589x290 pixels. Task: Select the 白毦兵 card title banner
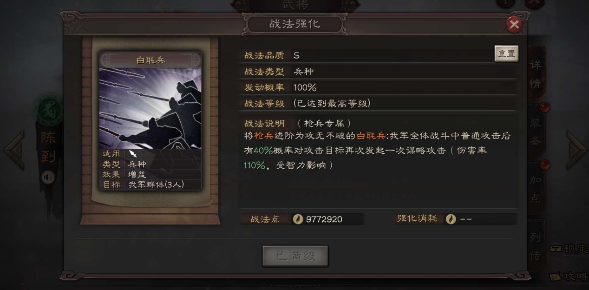tap(151, 60)
